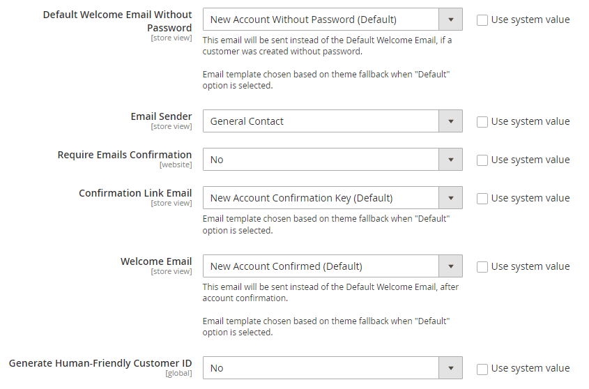This screenshot has width=589, height=389.
Task: Open the New Account Confirmed (Default) select
Action: [x=321, y=266]
